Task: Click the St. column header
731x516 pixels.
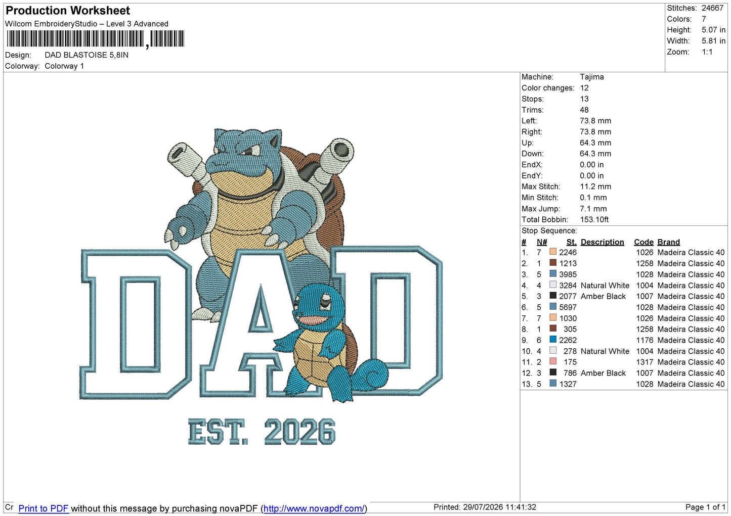Action: pos(571,242)
